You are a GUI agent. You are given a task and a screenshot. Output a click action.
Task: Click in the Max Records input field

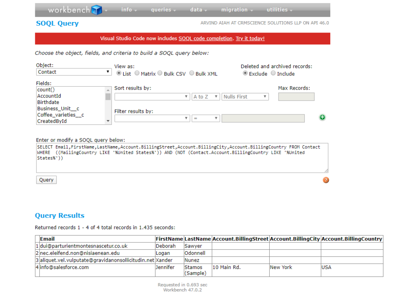[x=296, y=97]
